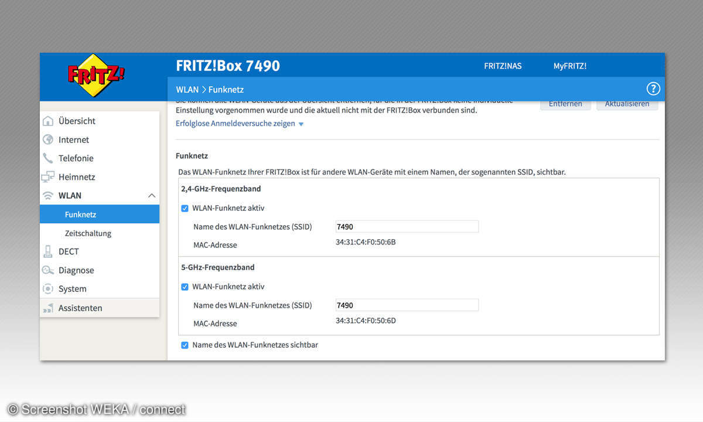Open the Telefonie menu entry
The width and height of the screenshot is (703, 422).
tap(100, 158)
